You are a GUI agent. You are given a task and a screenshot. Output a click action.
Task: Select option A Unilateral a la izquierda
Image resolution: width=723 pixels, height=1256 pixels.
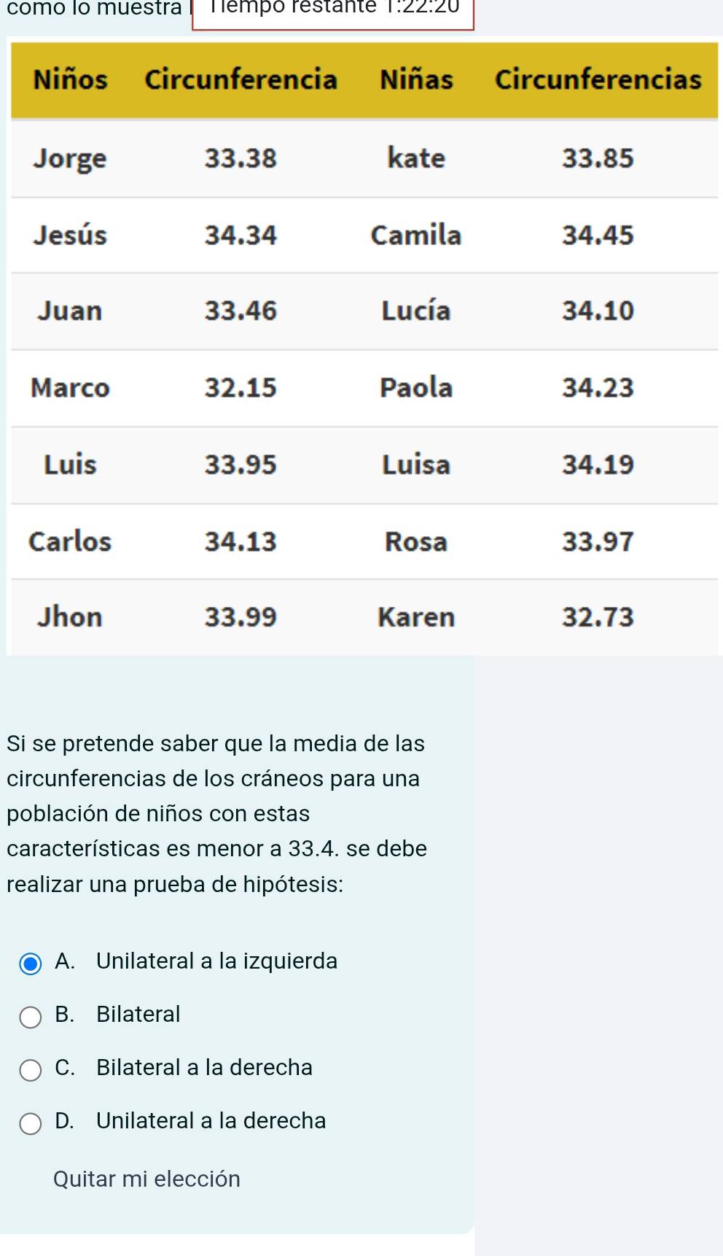click(x=30, y=964)
